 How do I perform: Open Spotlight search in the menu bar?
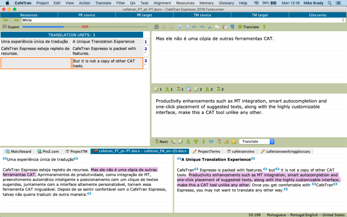pos(330,3)
